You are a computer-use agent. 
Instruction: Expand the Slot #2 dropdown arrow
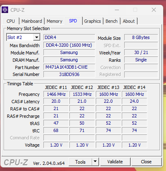click(x=37, y=37)
